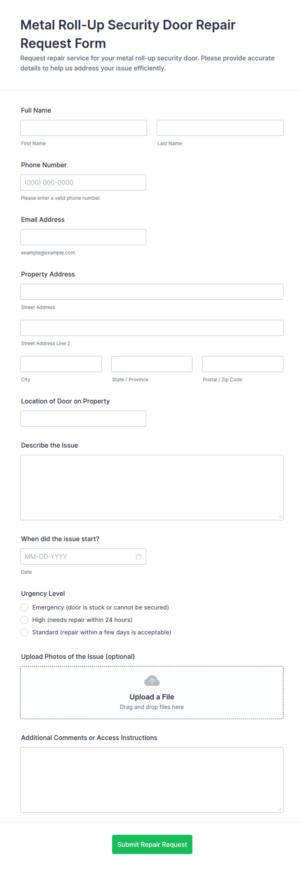Image resolution: width=301 pixels, height=870 pixels.
Task: Submit the repair request
Action: click(152, 844)
